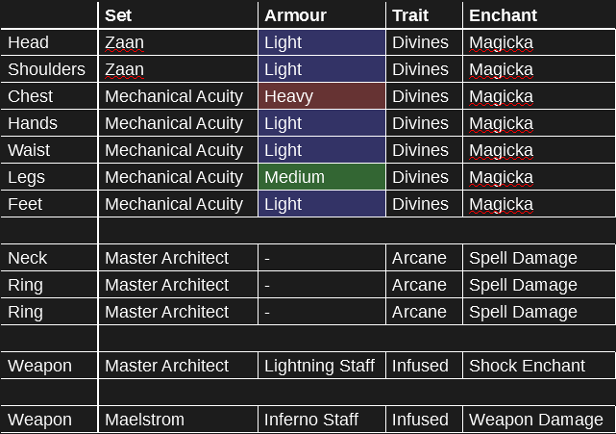Select the Armour column header
This screenshot has width=616, height=434.
coord(322,15)
